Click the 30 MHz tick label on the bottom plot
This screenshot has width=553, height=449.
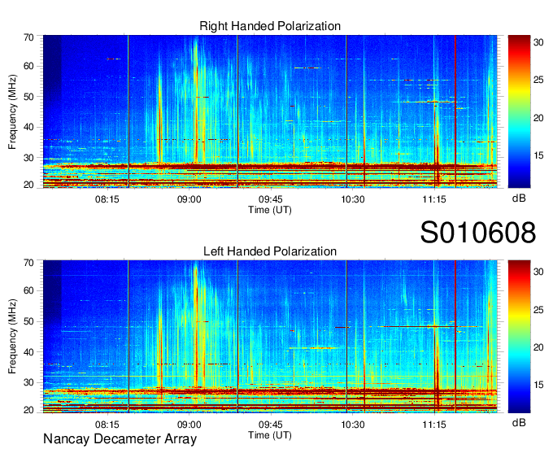(x=29, y=382)
